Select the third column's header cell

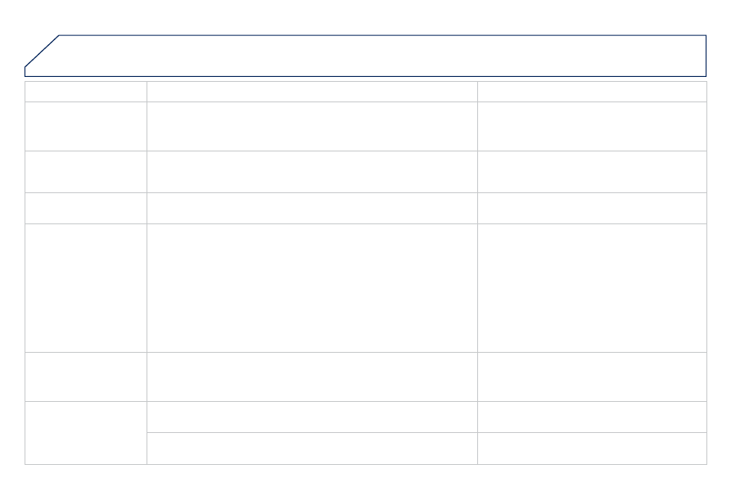[592, 92]
